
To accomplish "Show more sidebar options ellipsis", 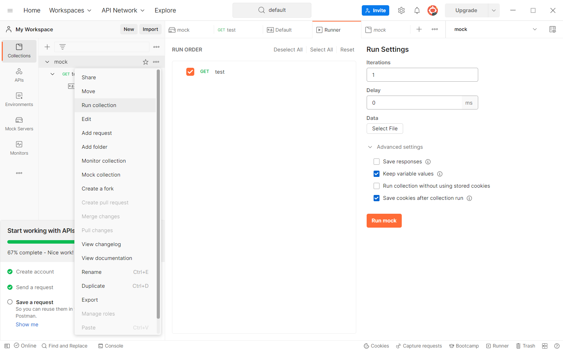I will point(19,173).
